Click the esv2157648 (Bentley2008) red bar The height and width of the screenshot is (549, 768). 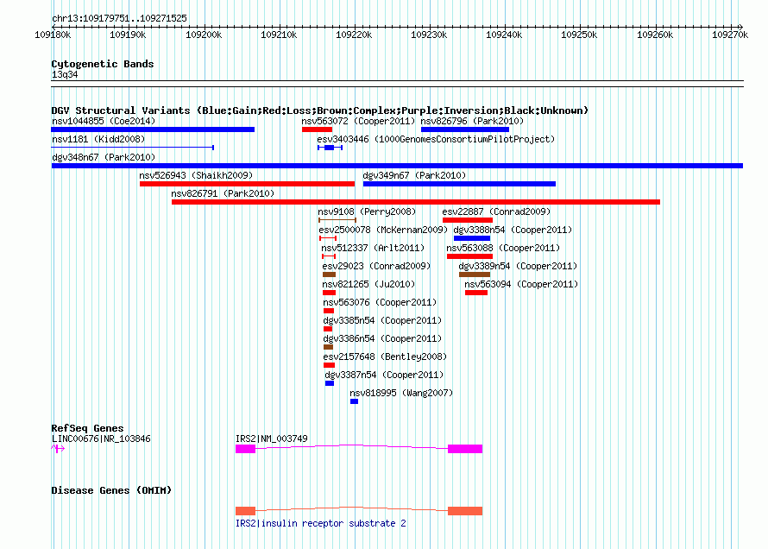329,365
